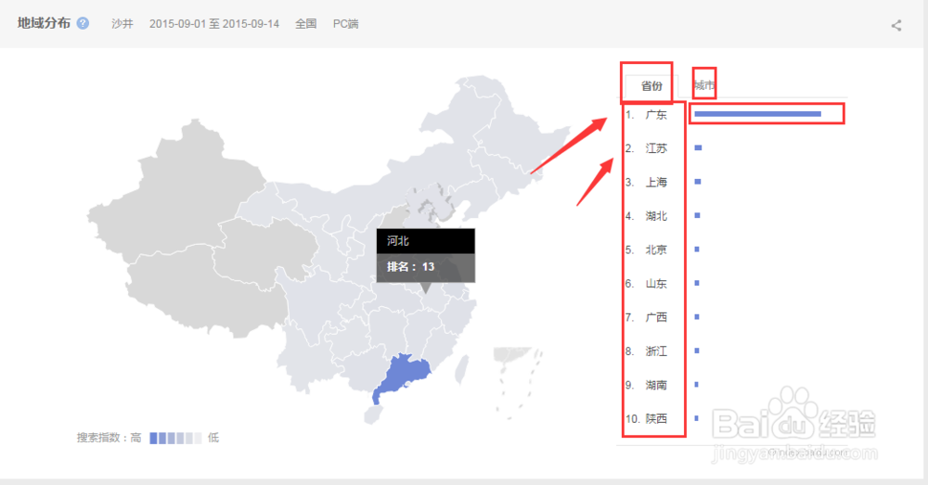Click Hainan island on the map
The image size is (928, 485).
(x=373, y=415)
